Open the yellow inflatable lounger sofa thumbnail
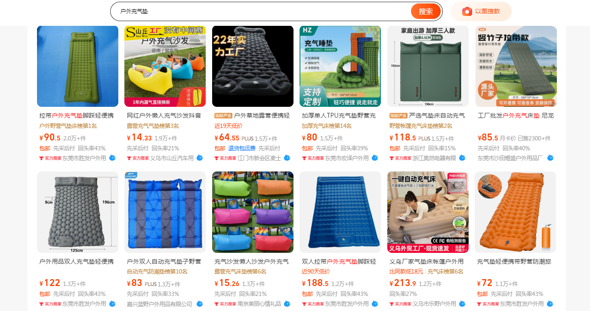Image resolution: width=590 pixels, height=311 pixels. coord(165,66)
